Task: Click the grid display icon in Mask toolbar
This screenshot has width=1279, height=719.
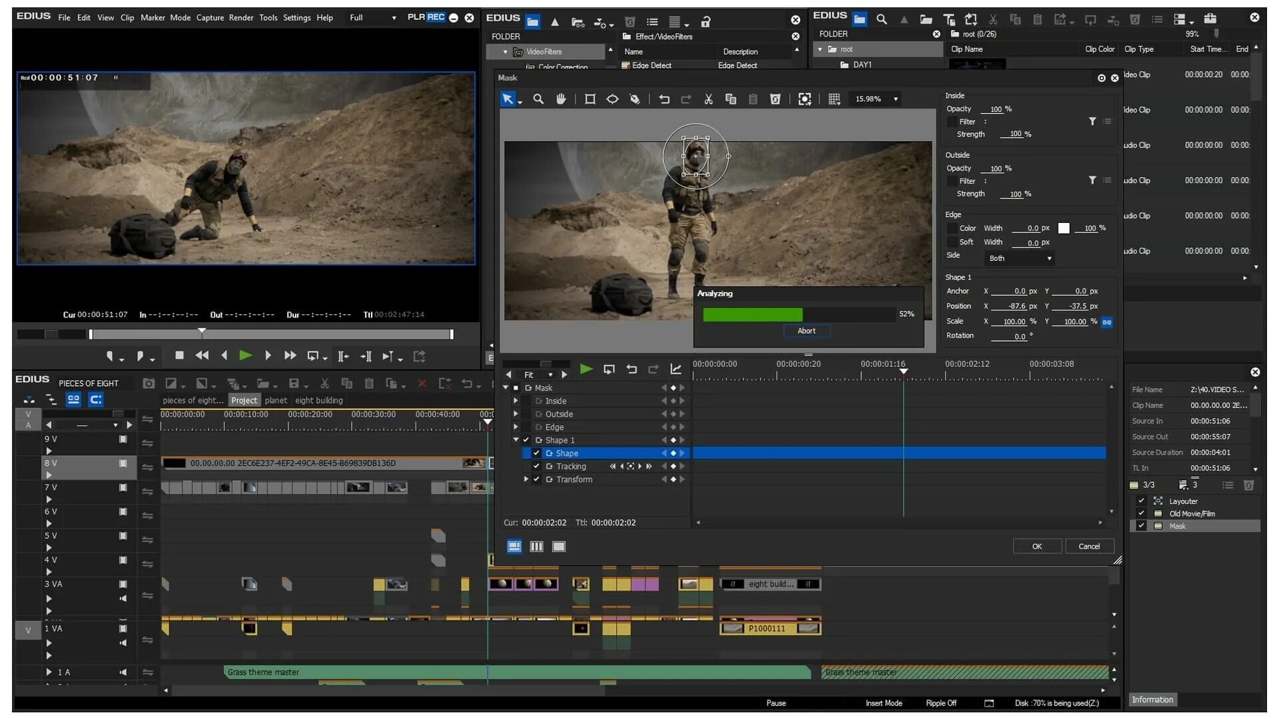Action: point(834,99)
